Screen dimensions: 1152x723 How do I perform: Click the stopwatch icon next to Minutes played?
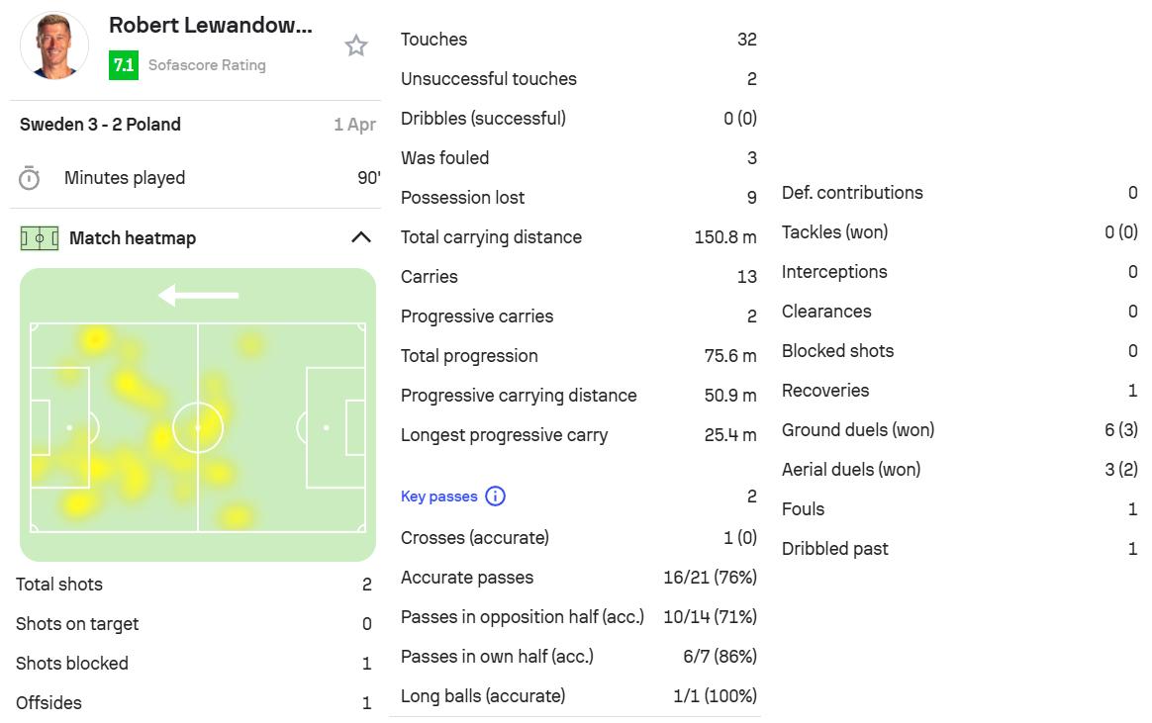click(x=30, y=178)
